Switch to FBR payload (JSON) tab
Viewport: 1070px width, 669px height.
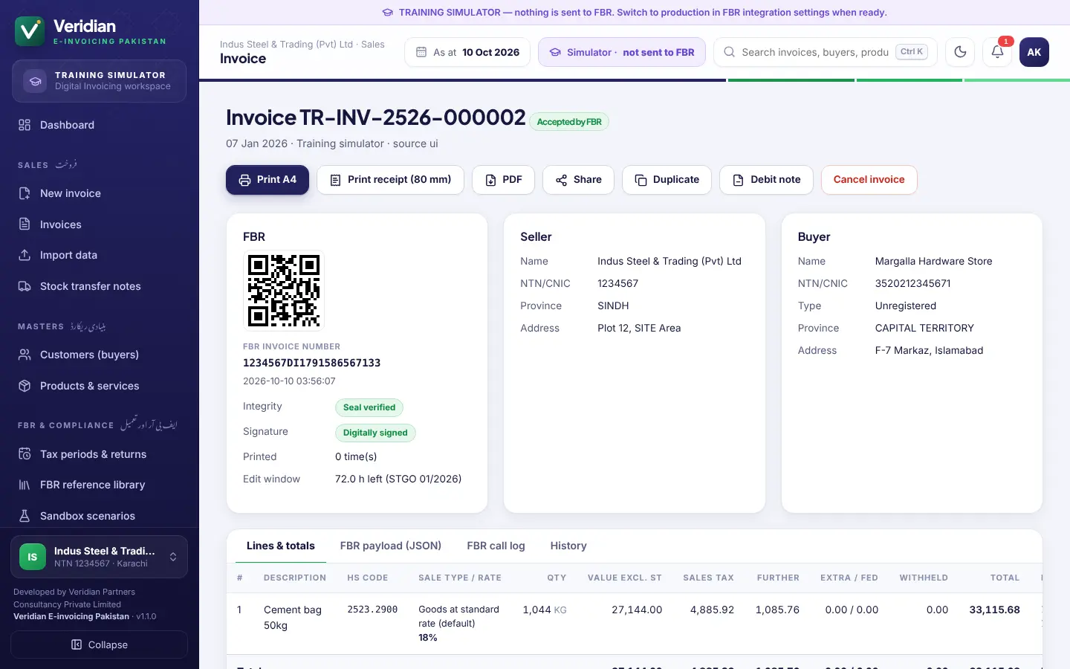391,546
